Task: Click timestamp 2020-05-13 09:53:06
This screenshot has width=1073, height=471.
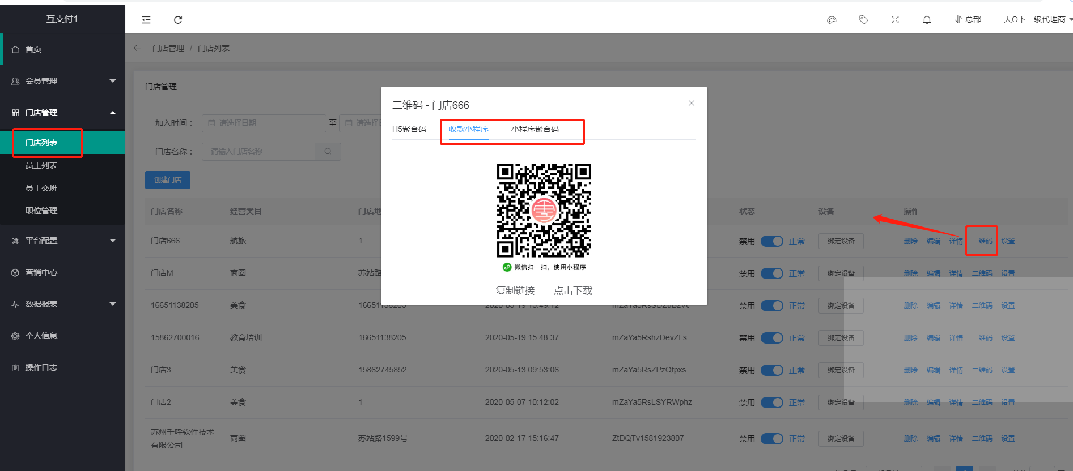Action: (522, 370)
